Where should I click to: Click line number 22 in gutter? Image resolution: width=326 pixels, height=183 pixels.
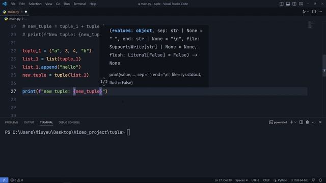(13, 51)
